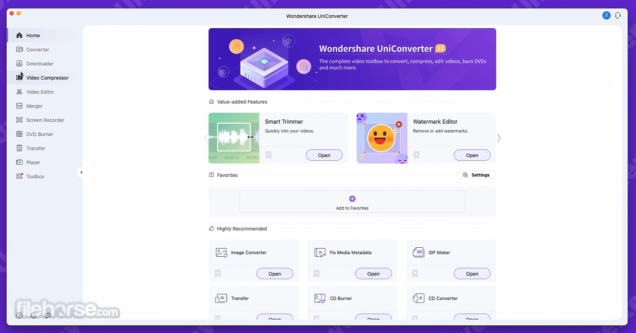Open notifications bell icon

(x=33, y=315)
